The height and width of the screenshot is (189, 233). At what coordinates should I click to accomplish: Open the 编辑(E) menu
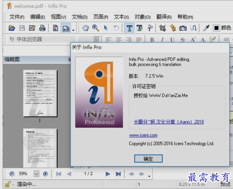(x=37, y=17)
